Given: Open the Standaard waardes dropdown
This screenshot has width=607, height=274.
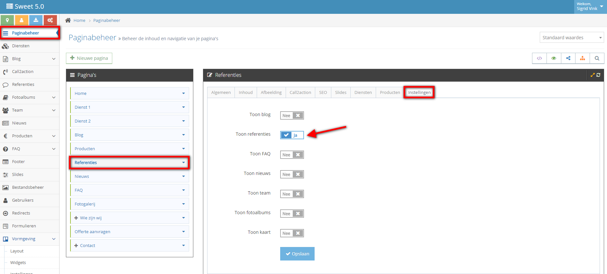Looking at the screenshot, I should pyautogui.click(x=572, y=38).
